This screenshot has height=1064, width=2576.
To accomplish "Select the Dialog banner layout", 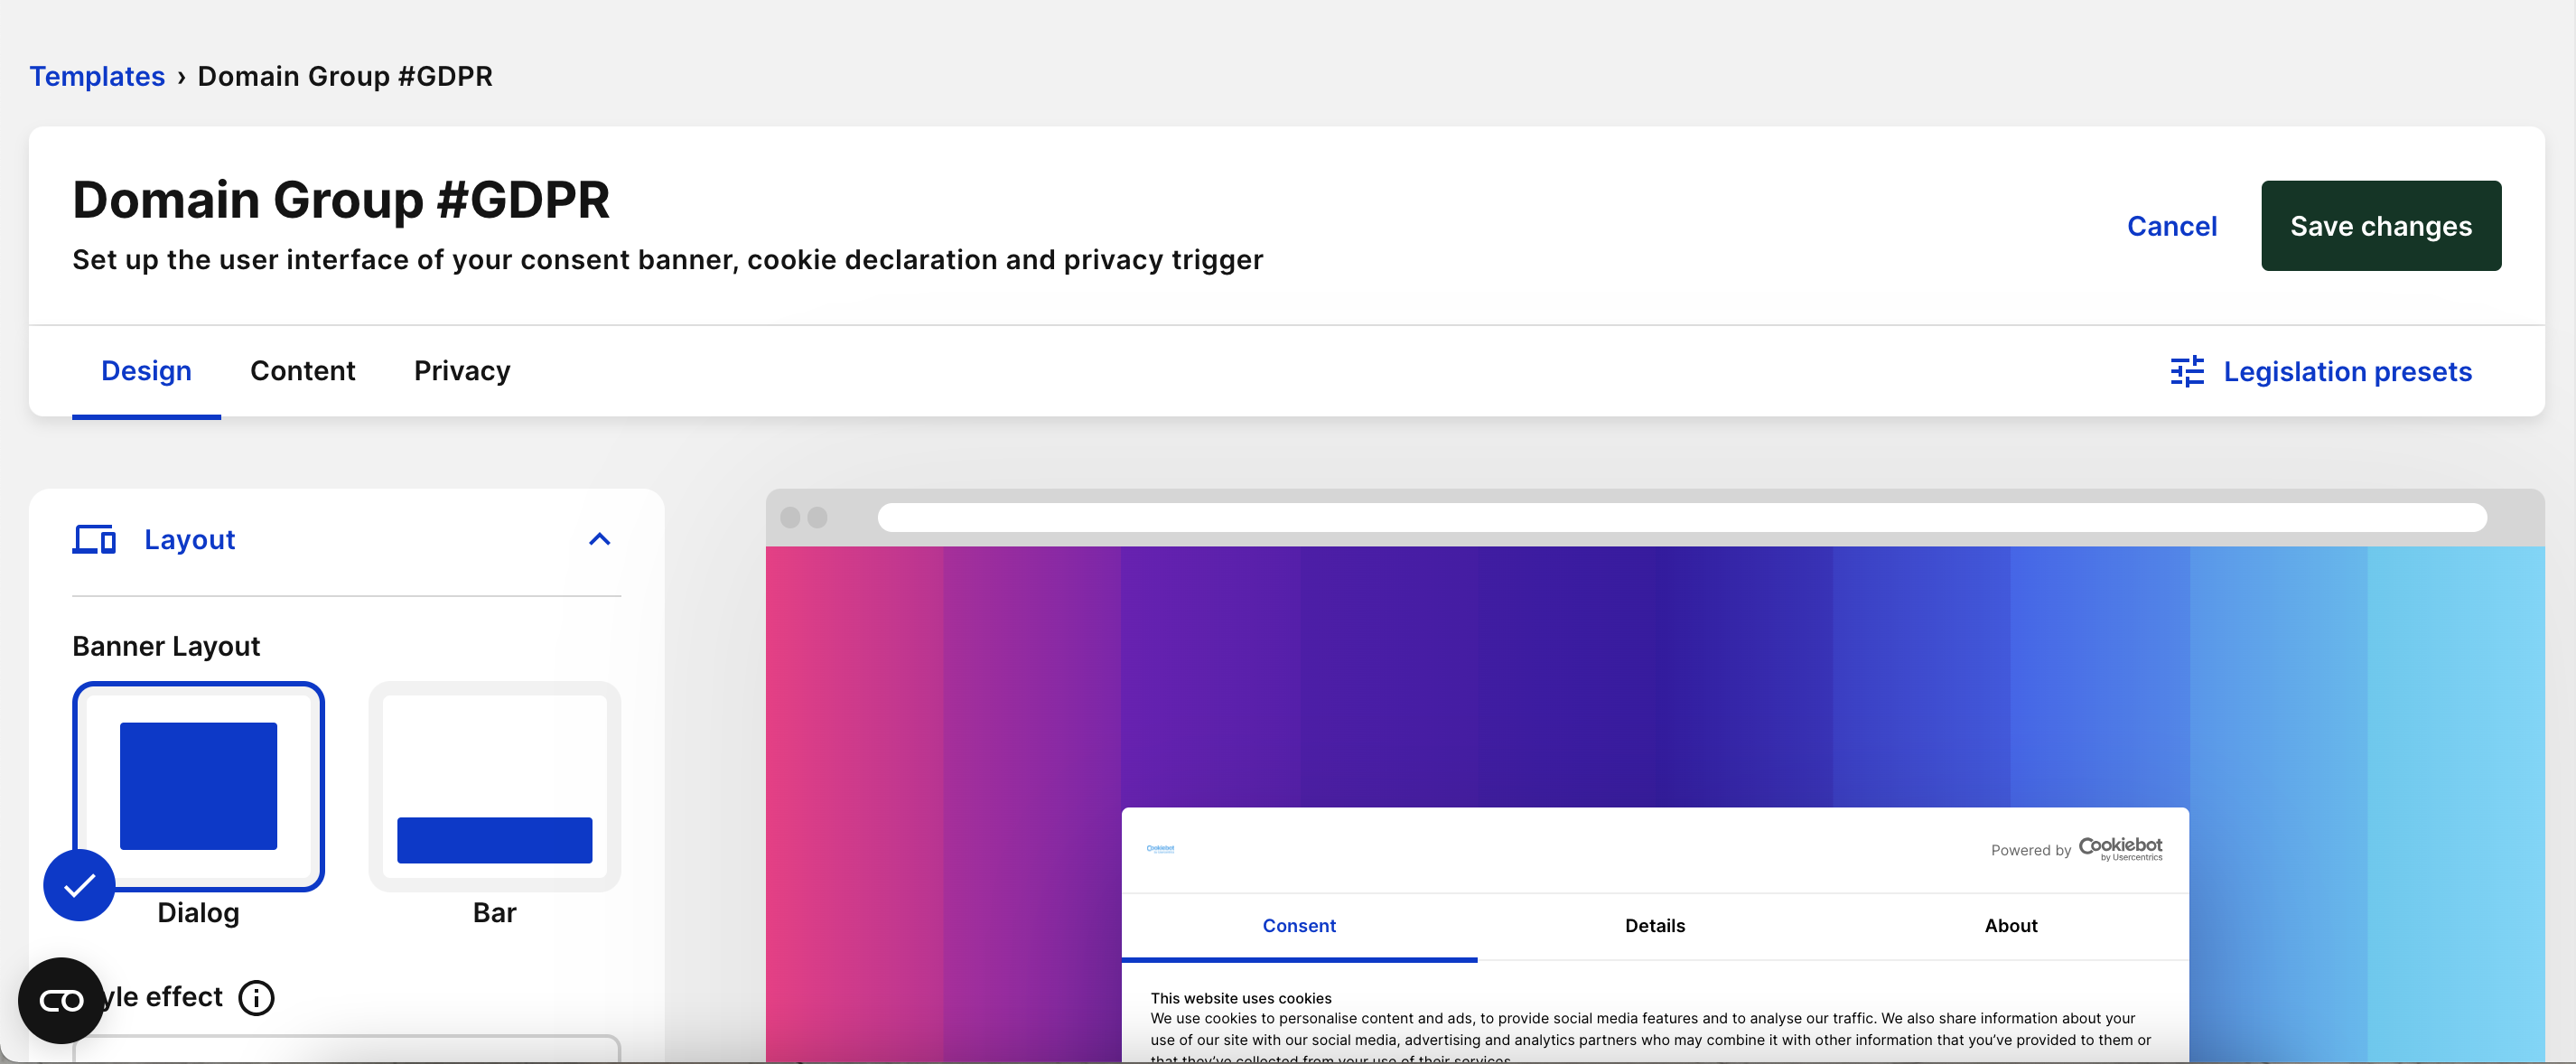I will 198,786.
